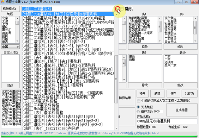Click the 标题格式 text input
The height and width of the screenshot is (138, 199).
tap(68, 9)
